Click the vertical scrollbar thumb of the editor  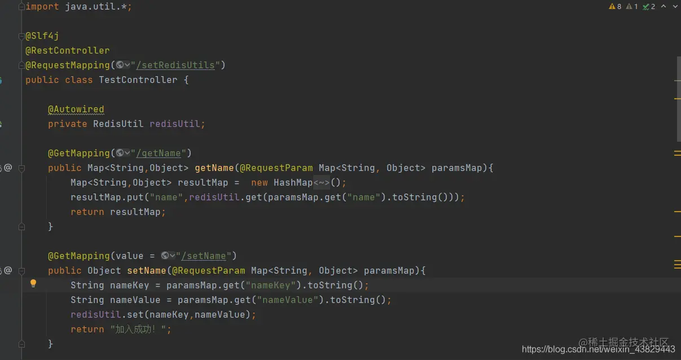678,98
